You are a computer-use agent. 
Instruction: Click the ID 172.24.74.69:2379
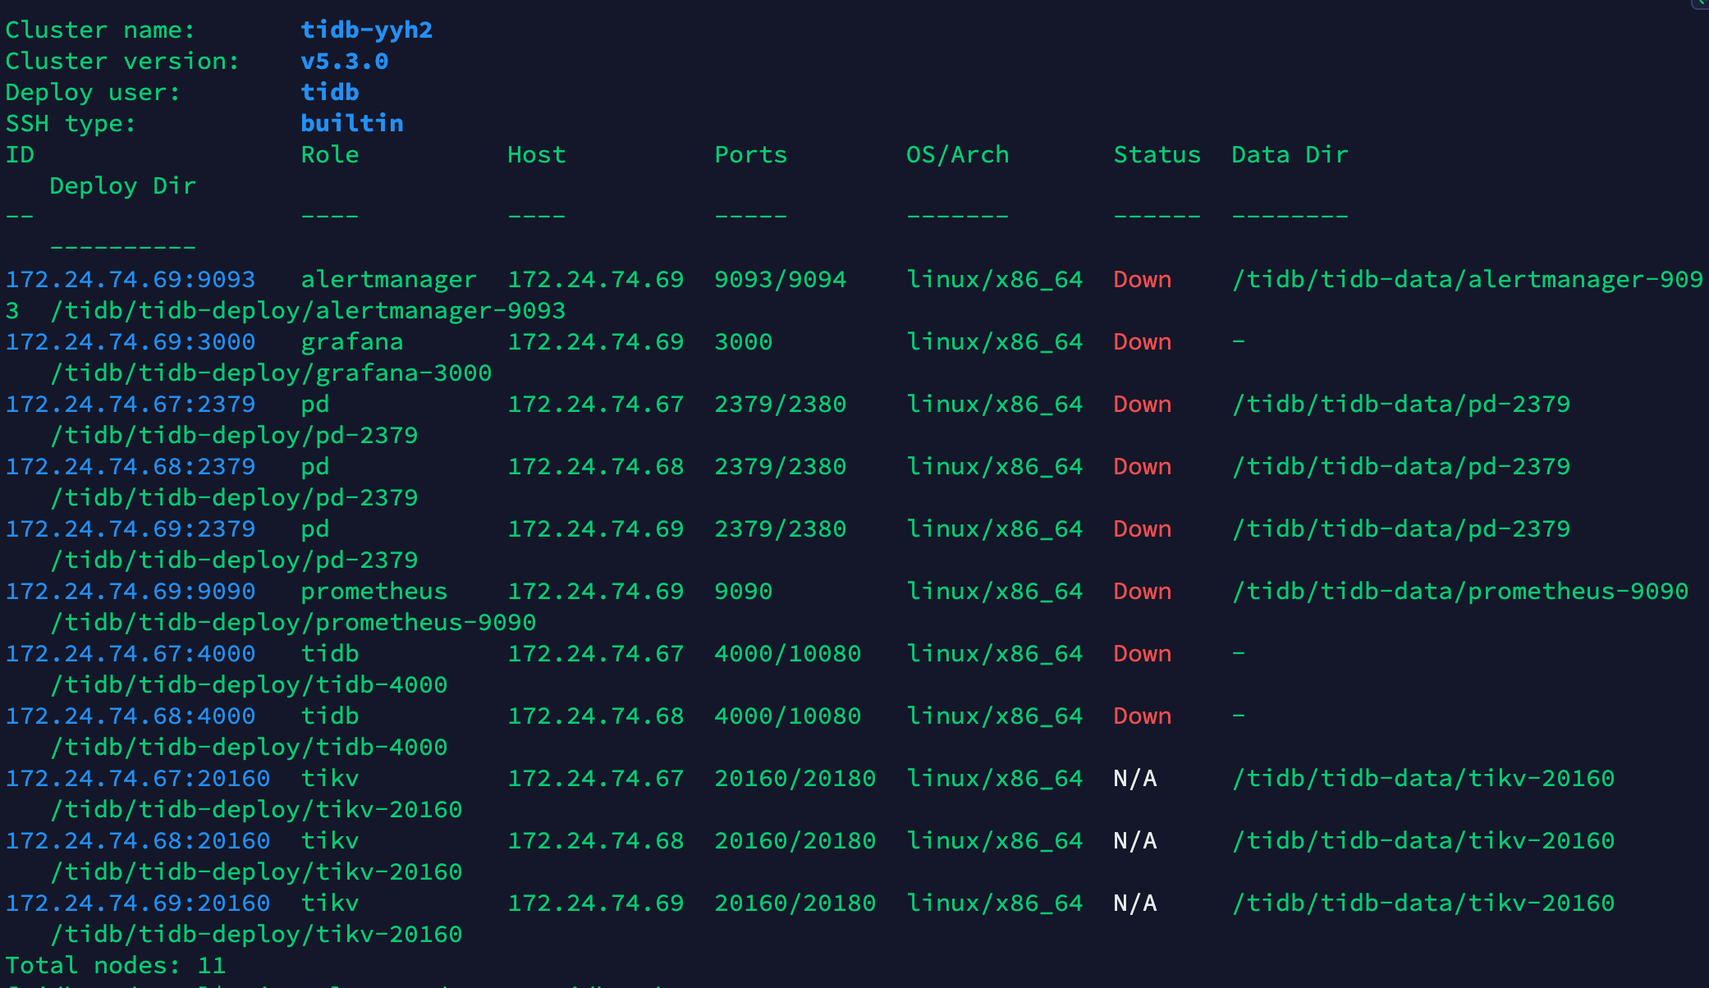coord(130,529)
